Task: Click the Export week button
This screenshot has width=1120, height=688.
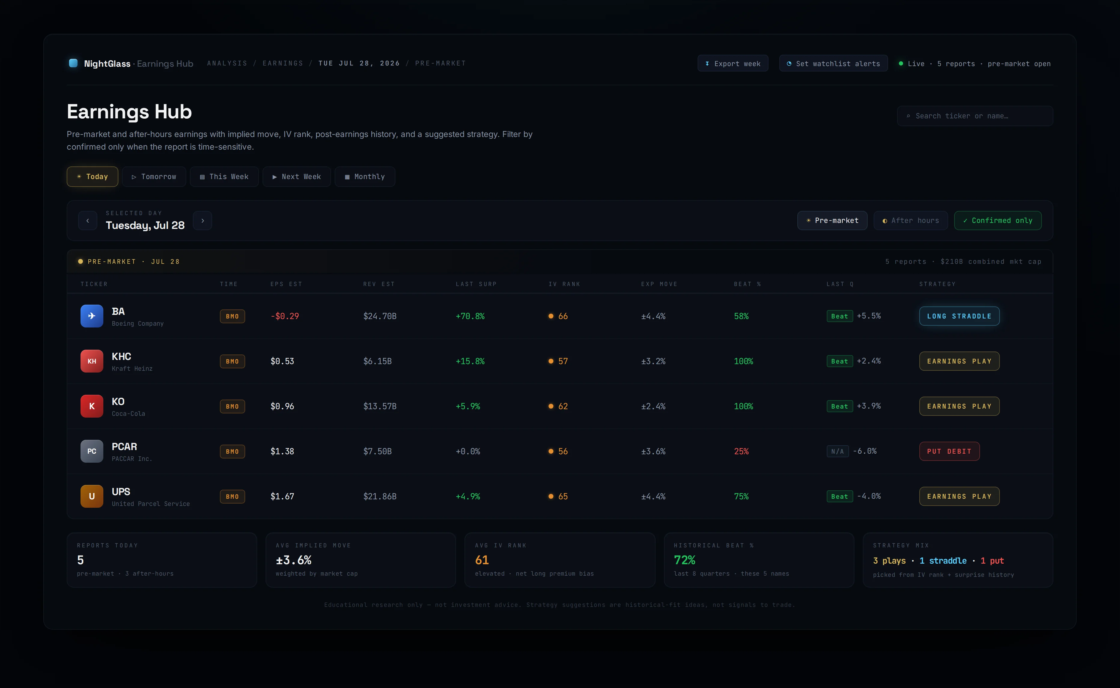Action: [x=733, y=63]
